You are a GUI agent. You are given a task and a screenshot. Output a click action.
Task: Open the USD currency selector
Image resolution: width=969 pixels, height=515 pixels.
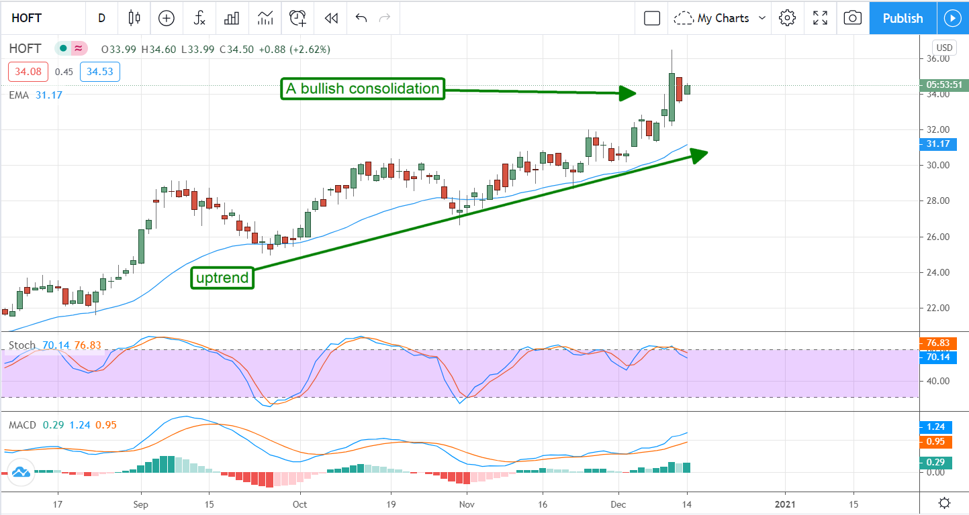click(943, 48)
